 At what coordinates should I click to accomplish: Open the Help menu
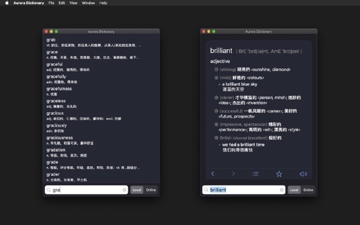point(103,3)
